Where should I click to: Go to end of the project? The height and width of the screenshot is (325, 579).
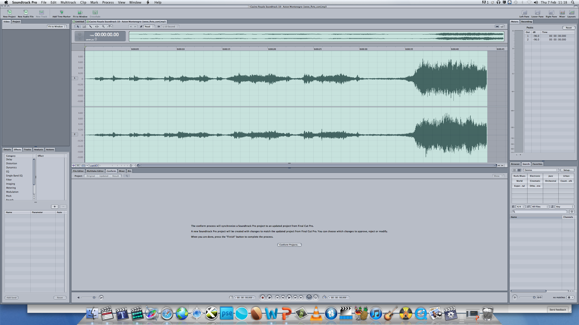pyautogui.click(x=301, y=298)
